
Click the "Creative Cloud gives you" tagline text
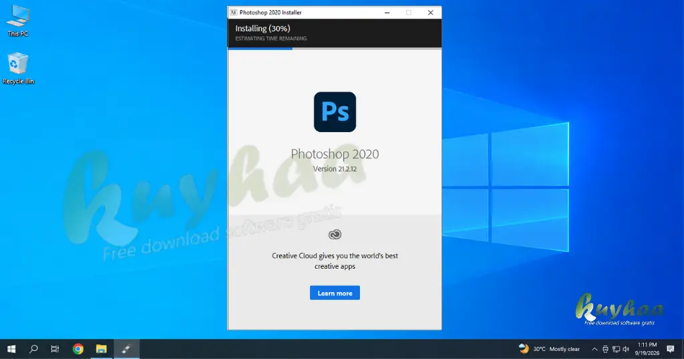tap(335, 260)
